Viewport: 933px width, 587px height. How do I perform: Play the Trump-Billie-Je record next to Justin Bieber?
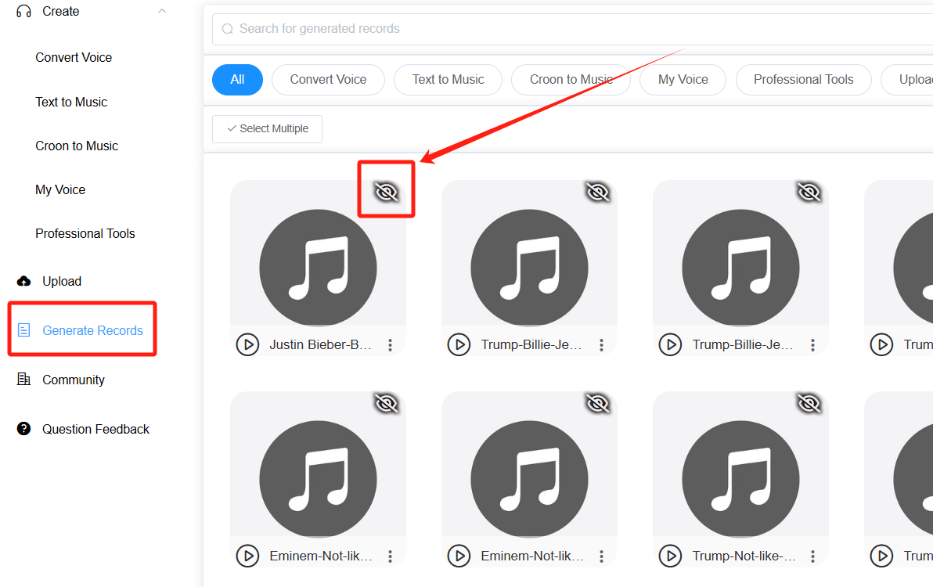coord(459,344)
